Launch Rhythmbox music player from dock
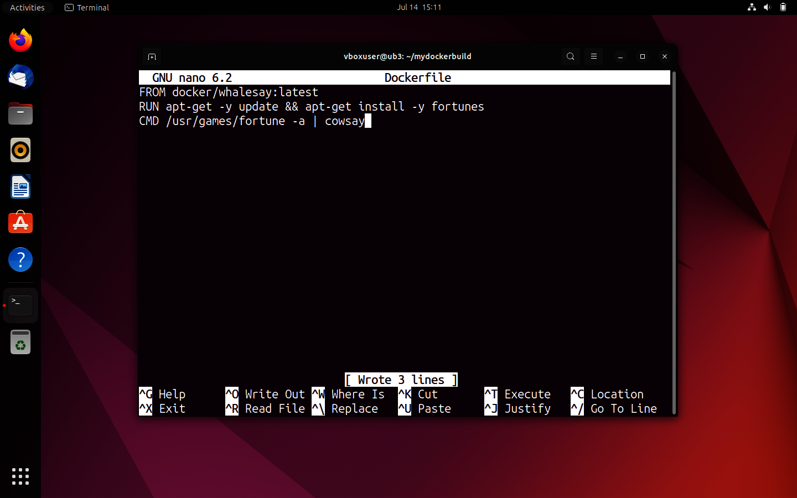Screen dimensions: 797x498 tap(20, 150)
